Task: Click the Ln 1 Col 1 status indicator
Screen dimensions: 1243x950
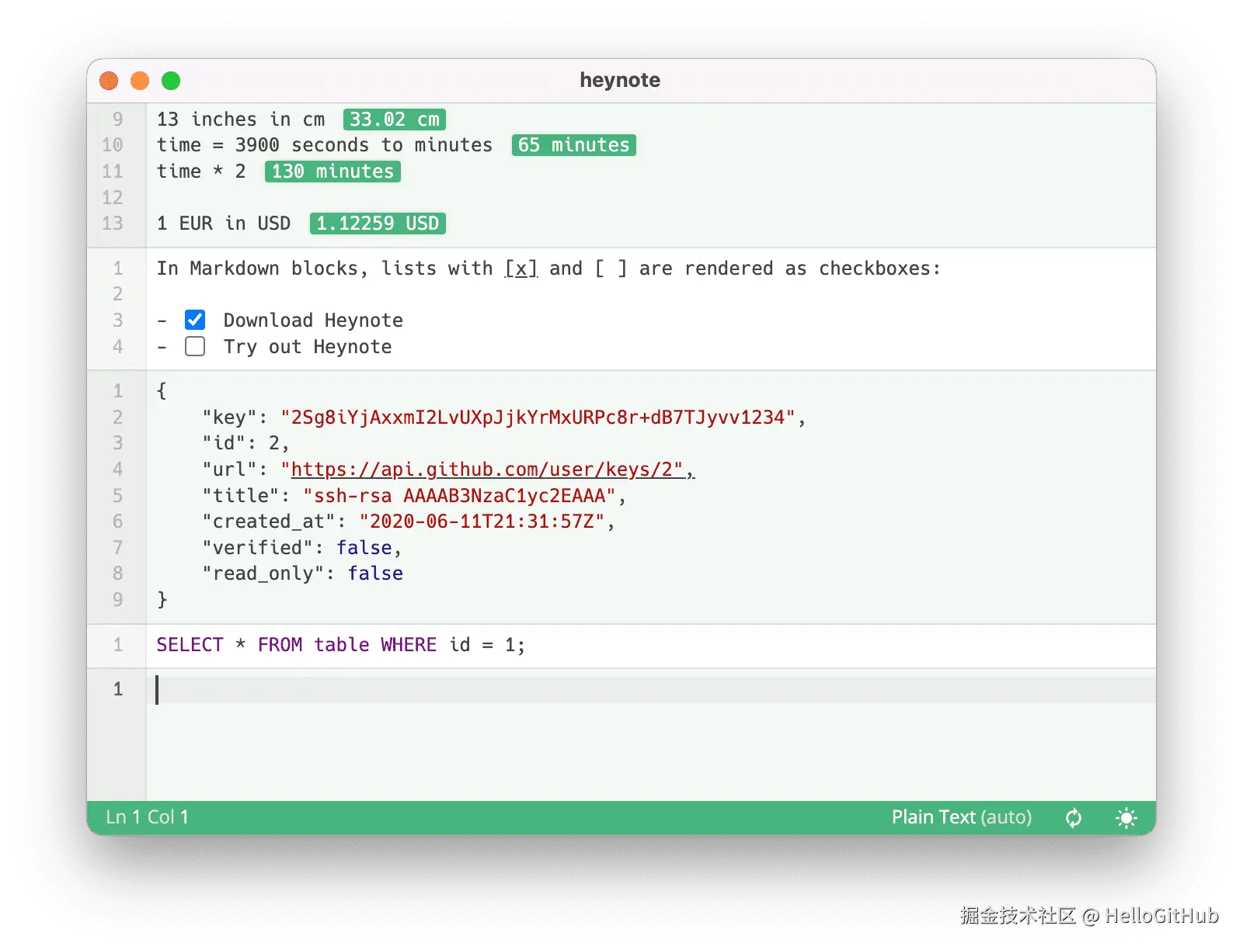Action: [148, 817]
